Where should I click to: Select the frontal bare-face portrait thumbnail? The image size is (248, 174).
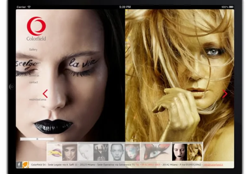point(117,152)
